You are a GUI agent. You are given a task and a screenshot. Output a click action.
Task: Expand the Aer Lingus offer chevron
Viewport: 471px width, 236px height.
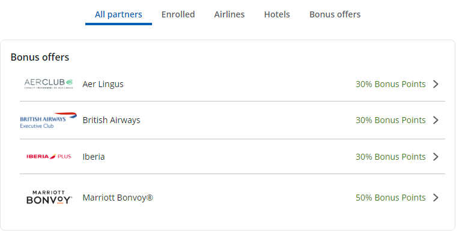(x=436, y=84)
